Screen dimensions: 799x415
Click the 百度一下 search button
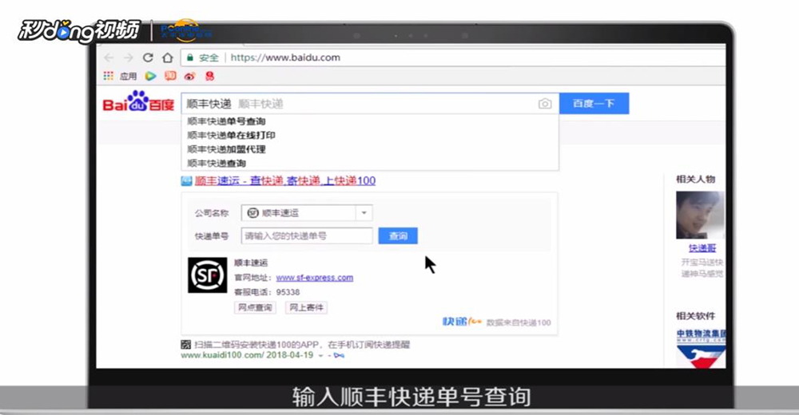point(594,104)
